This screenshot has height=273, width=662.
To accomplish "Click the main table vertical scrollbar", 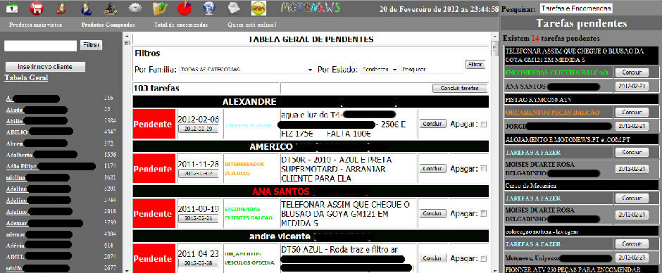I will (495, 152).
